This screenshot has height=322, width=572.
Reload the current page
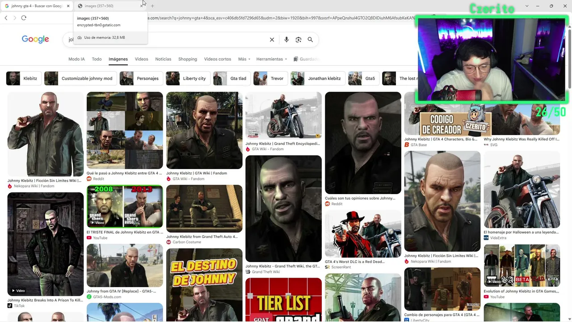(24, 18)
